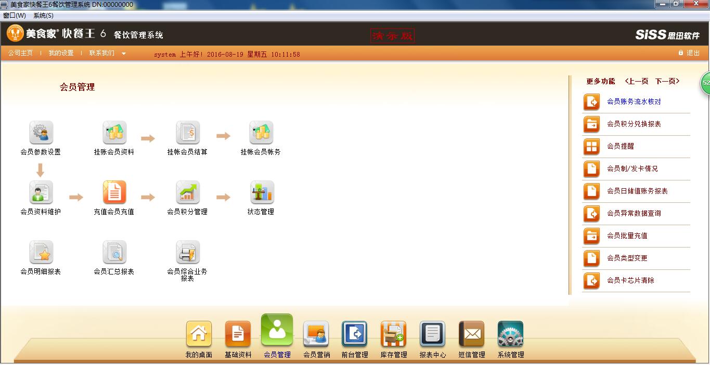
Task: Open the 会员类型变更 link
Action: pyautogui.click(x=627, y=258)
